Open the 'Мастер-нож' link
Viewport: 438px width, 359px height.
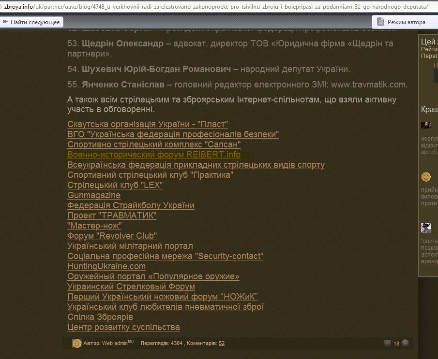pyautogui.click(x=94, y=225)
